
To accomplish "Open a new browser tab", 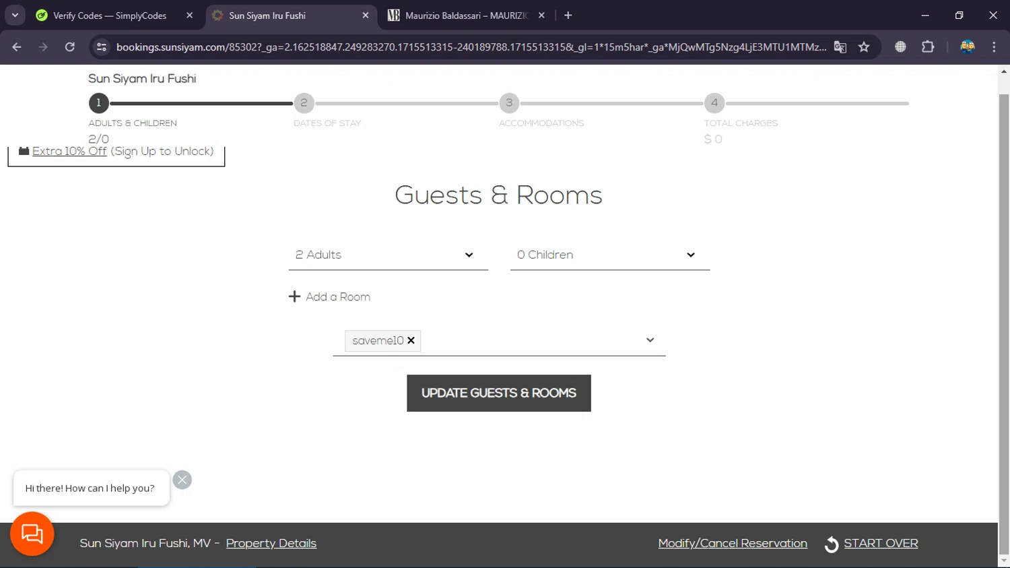I will coord(568,15).
